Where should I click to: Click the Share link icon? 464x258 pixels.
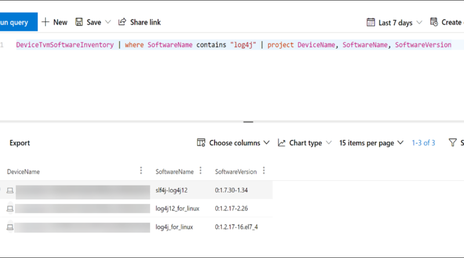pos(122,22)
